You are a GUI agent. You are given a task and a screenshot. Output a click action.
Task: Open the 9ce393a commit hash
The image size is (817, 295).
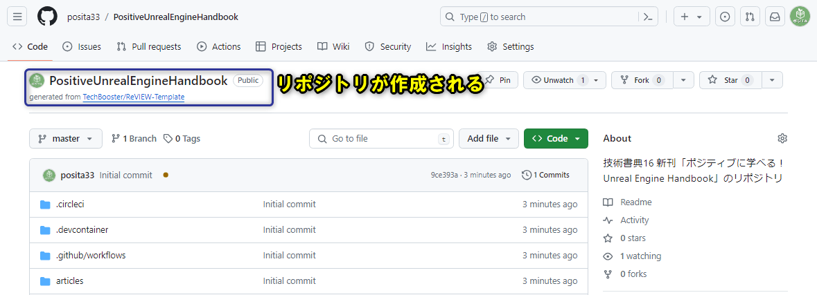(x=444, y=175)
